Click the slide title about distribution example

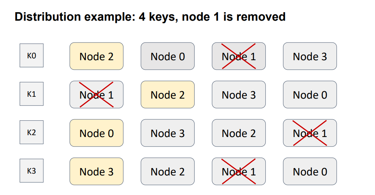point(150,17)
